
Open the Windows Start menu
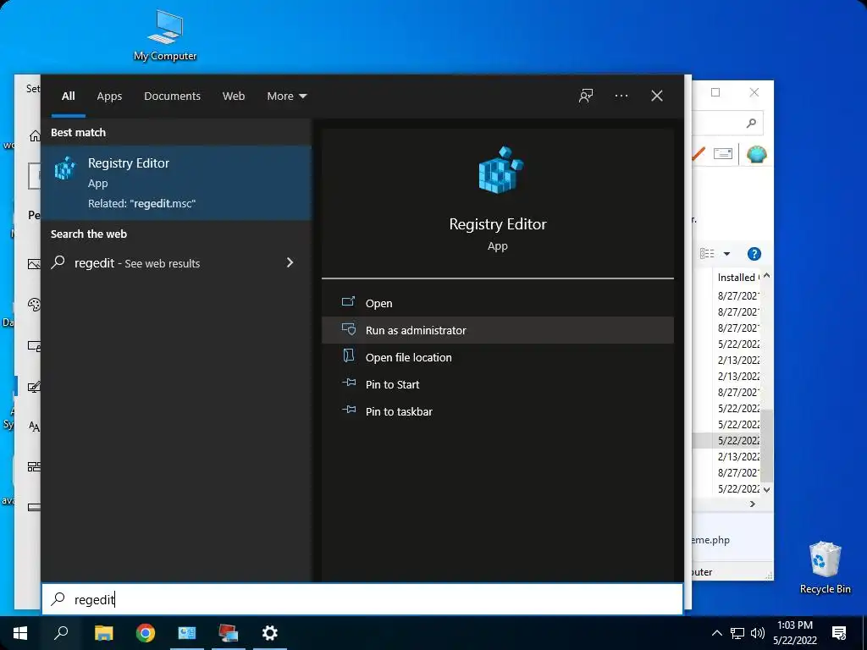click(20, 633)
